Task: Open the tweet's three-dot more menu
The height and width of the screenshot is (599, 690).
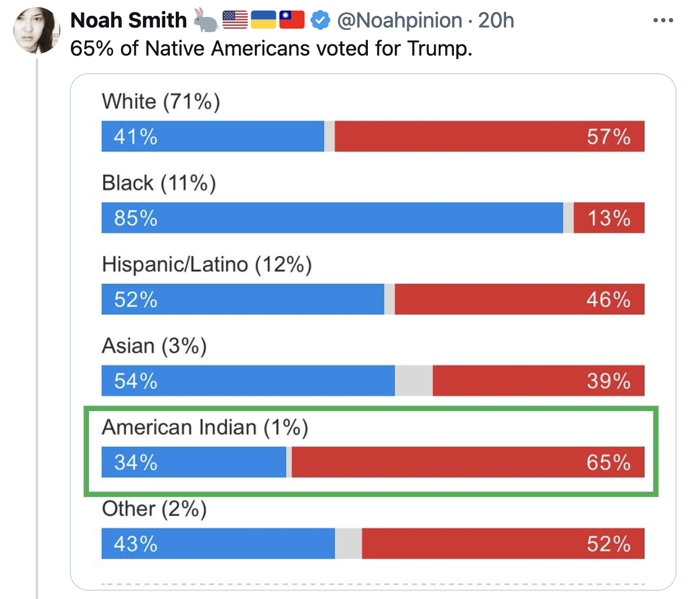Action: coord(662,20)
